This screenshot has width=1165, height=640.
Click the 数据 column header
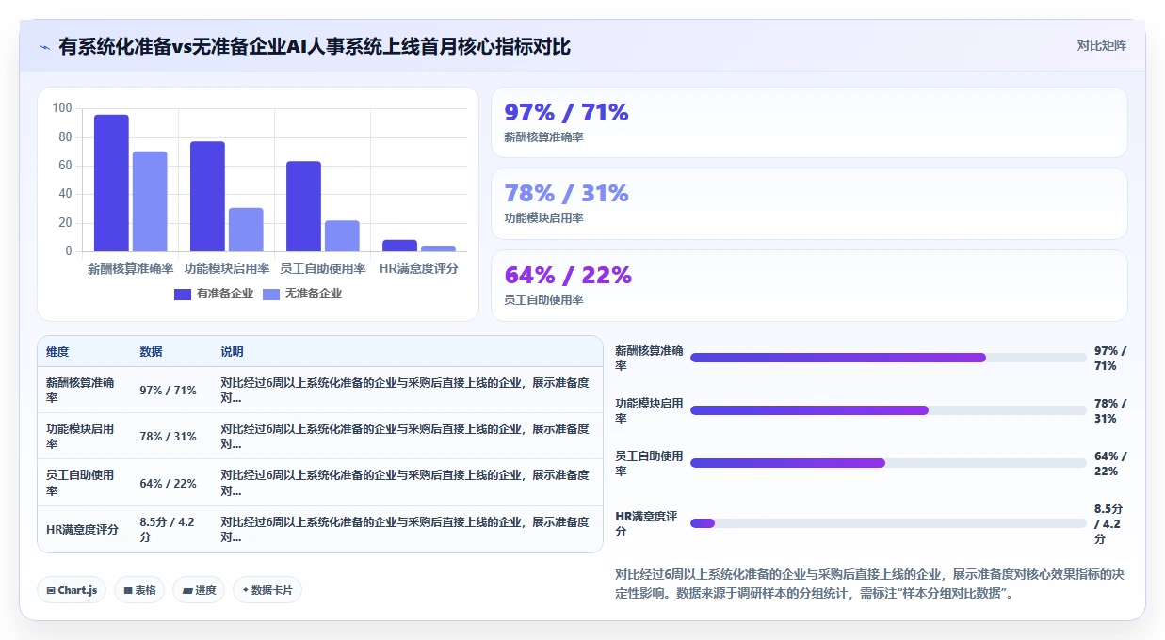(151, 352)
